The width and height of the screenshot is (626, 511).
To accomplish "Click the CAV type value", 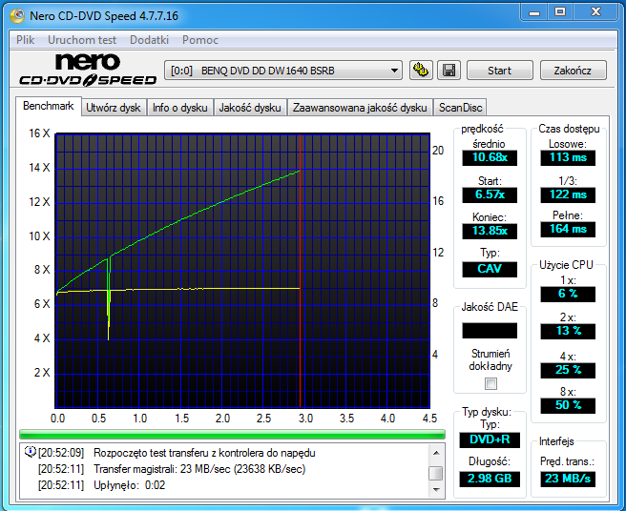I will click(x=490, y=269).
